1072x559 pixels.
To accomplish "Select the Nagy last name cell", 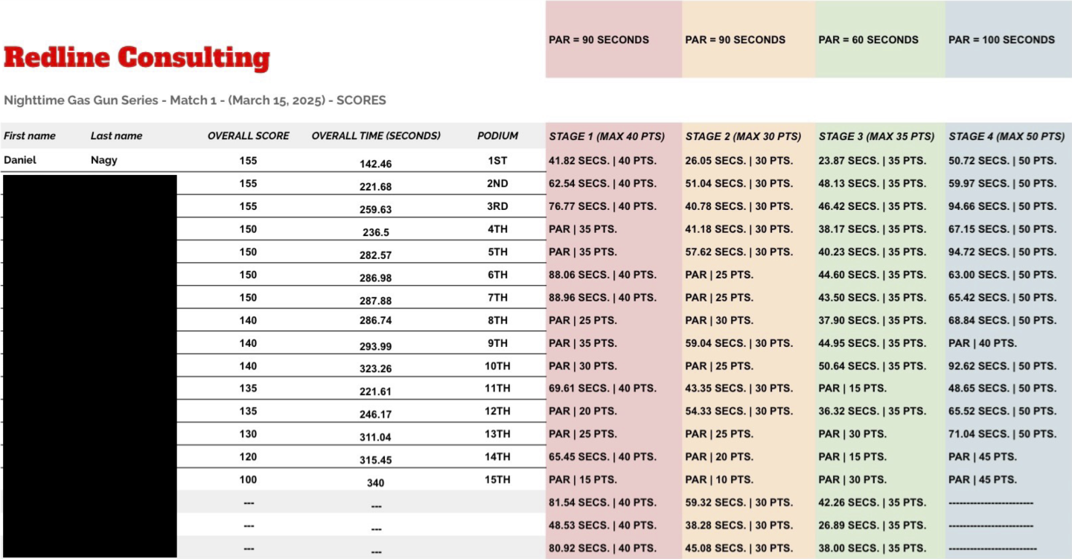I will coord(103,160).
